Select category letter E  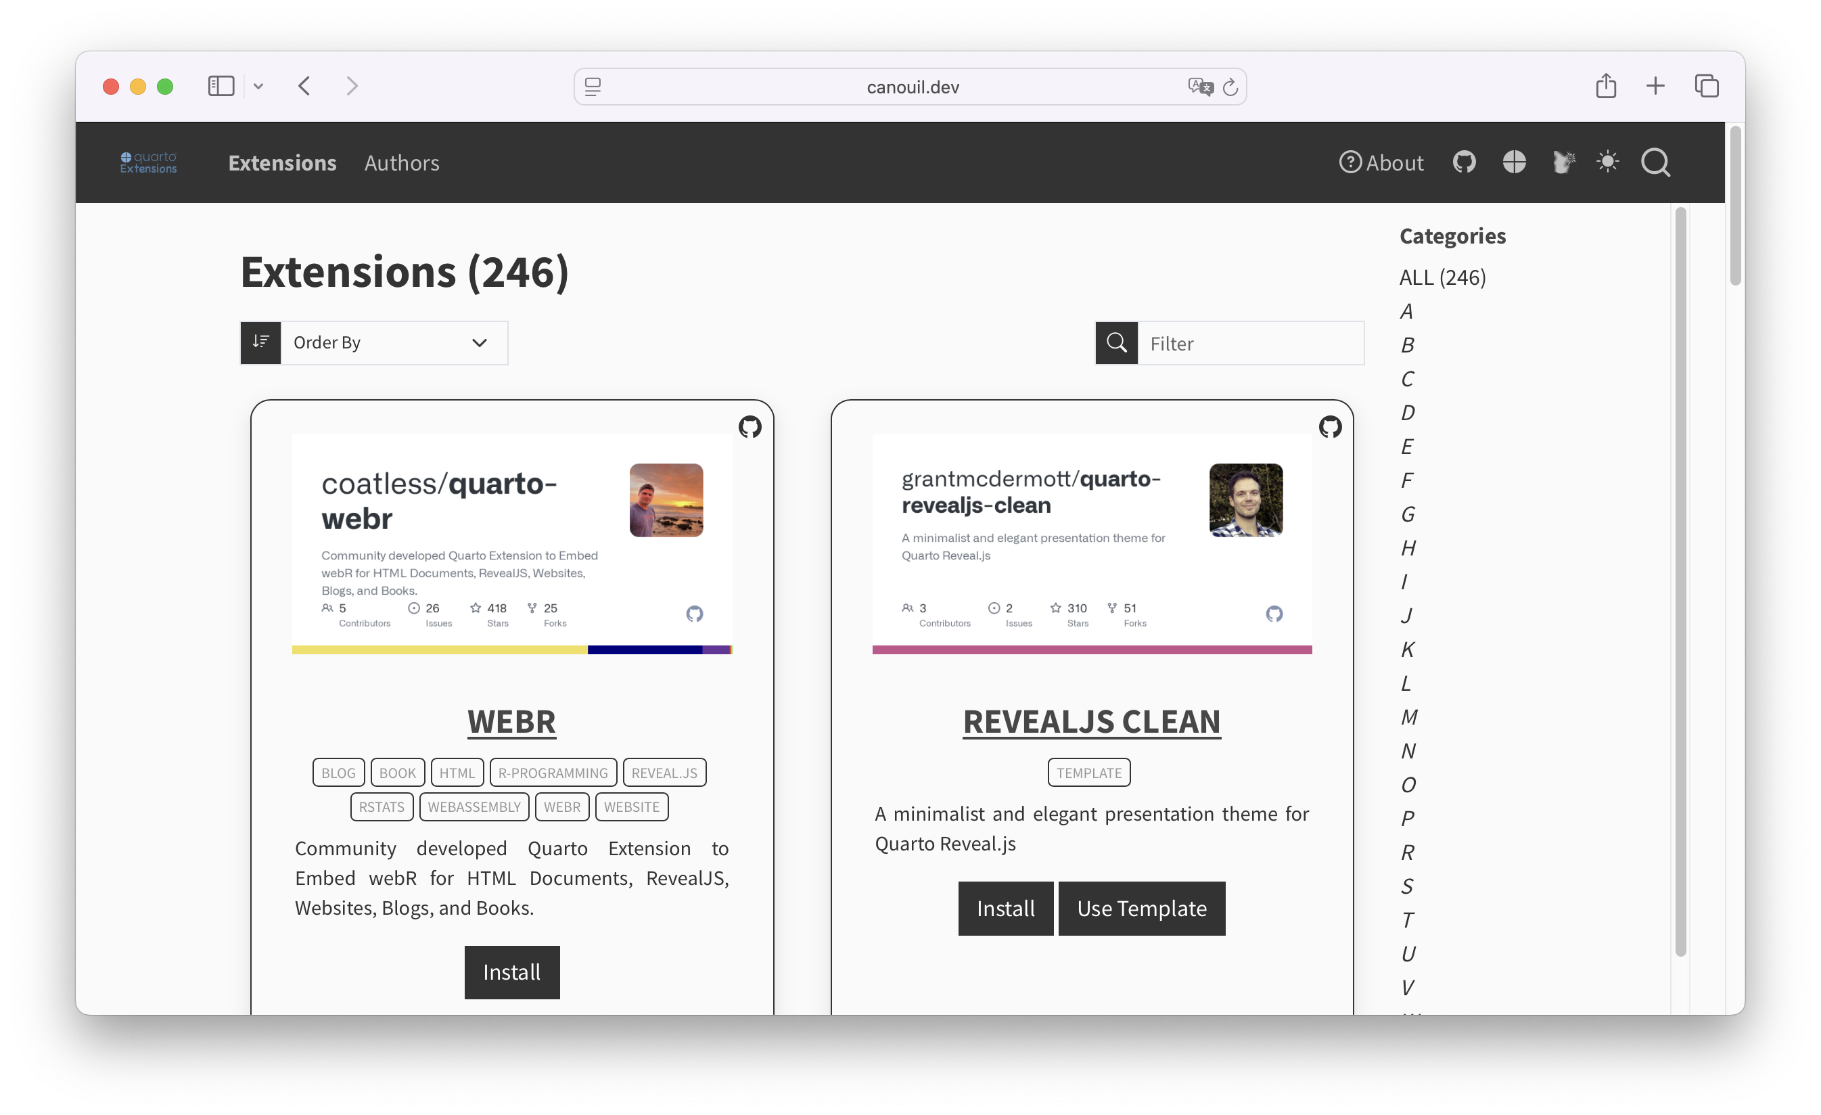[1406, 447]
